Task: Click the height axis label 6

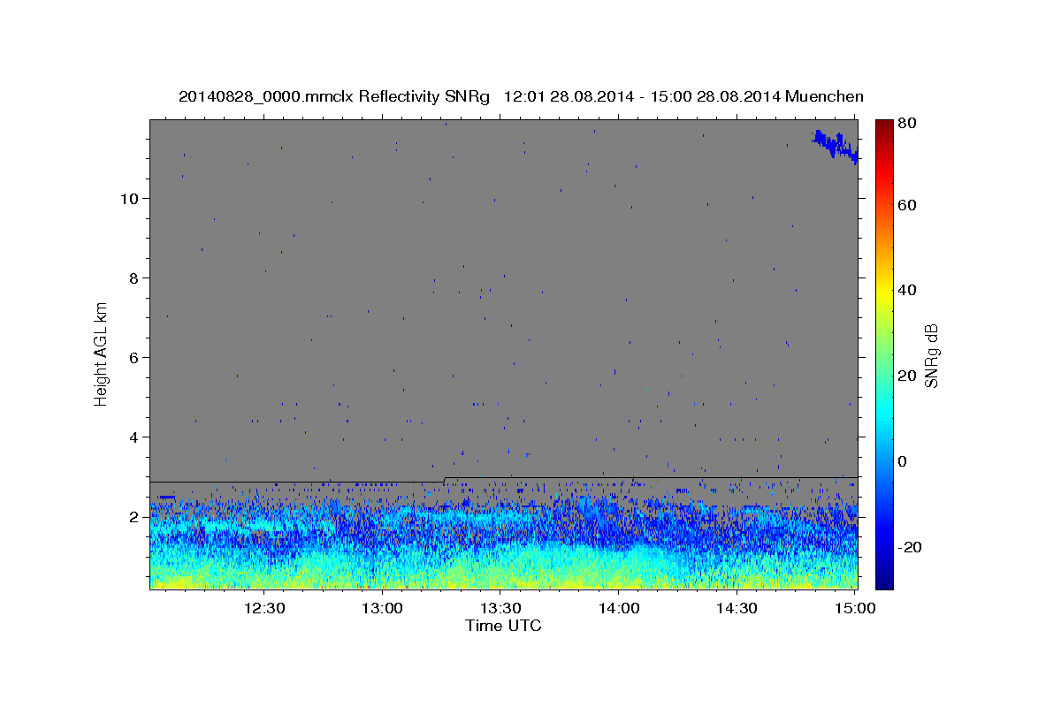Action: coord(135,357)
